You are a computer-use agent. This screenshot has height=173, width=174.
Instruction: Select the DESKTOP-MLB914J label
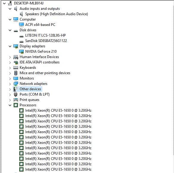[29, 3]
